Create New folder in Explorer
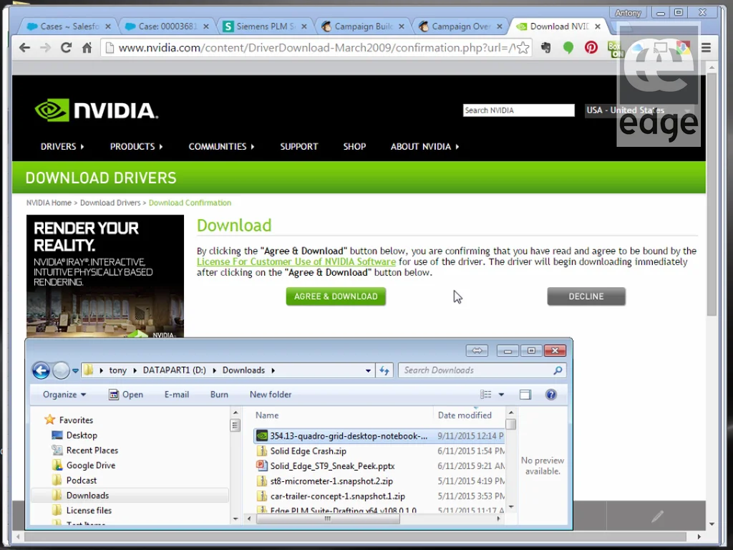This screenshot has height=550, width=733. tap(271, 395)
